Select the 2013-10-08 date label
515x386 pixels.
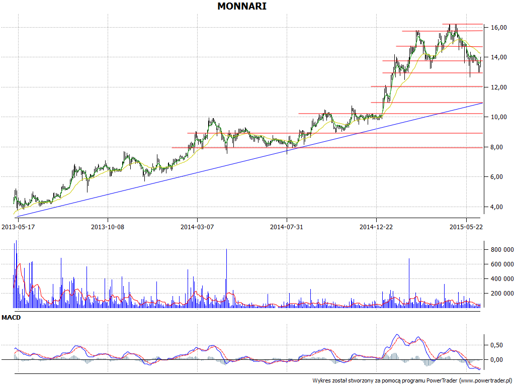(108, 227)
